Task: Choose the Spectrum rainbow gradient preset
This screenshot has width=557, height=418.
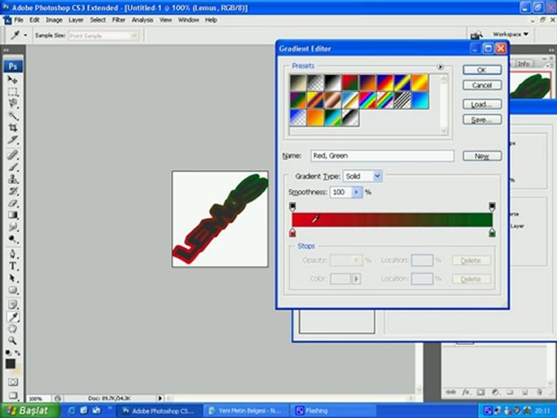Action: (x=368, y=100)
